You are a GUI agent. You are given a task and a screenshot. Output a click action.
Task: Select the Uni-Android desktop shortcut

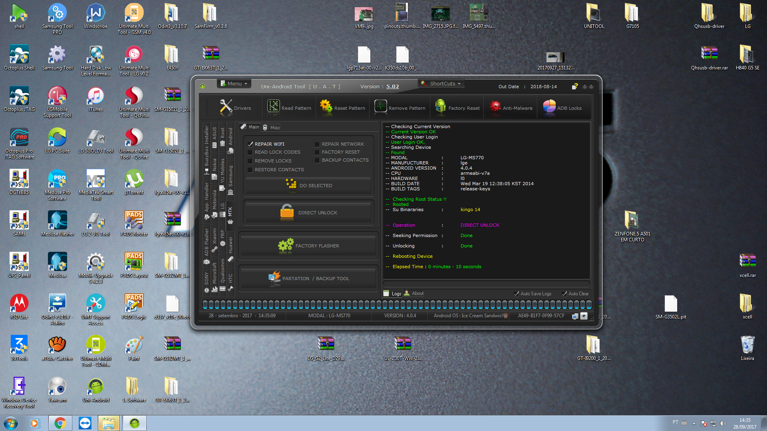[x=96, y=390]
